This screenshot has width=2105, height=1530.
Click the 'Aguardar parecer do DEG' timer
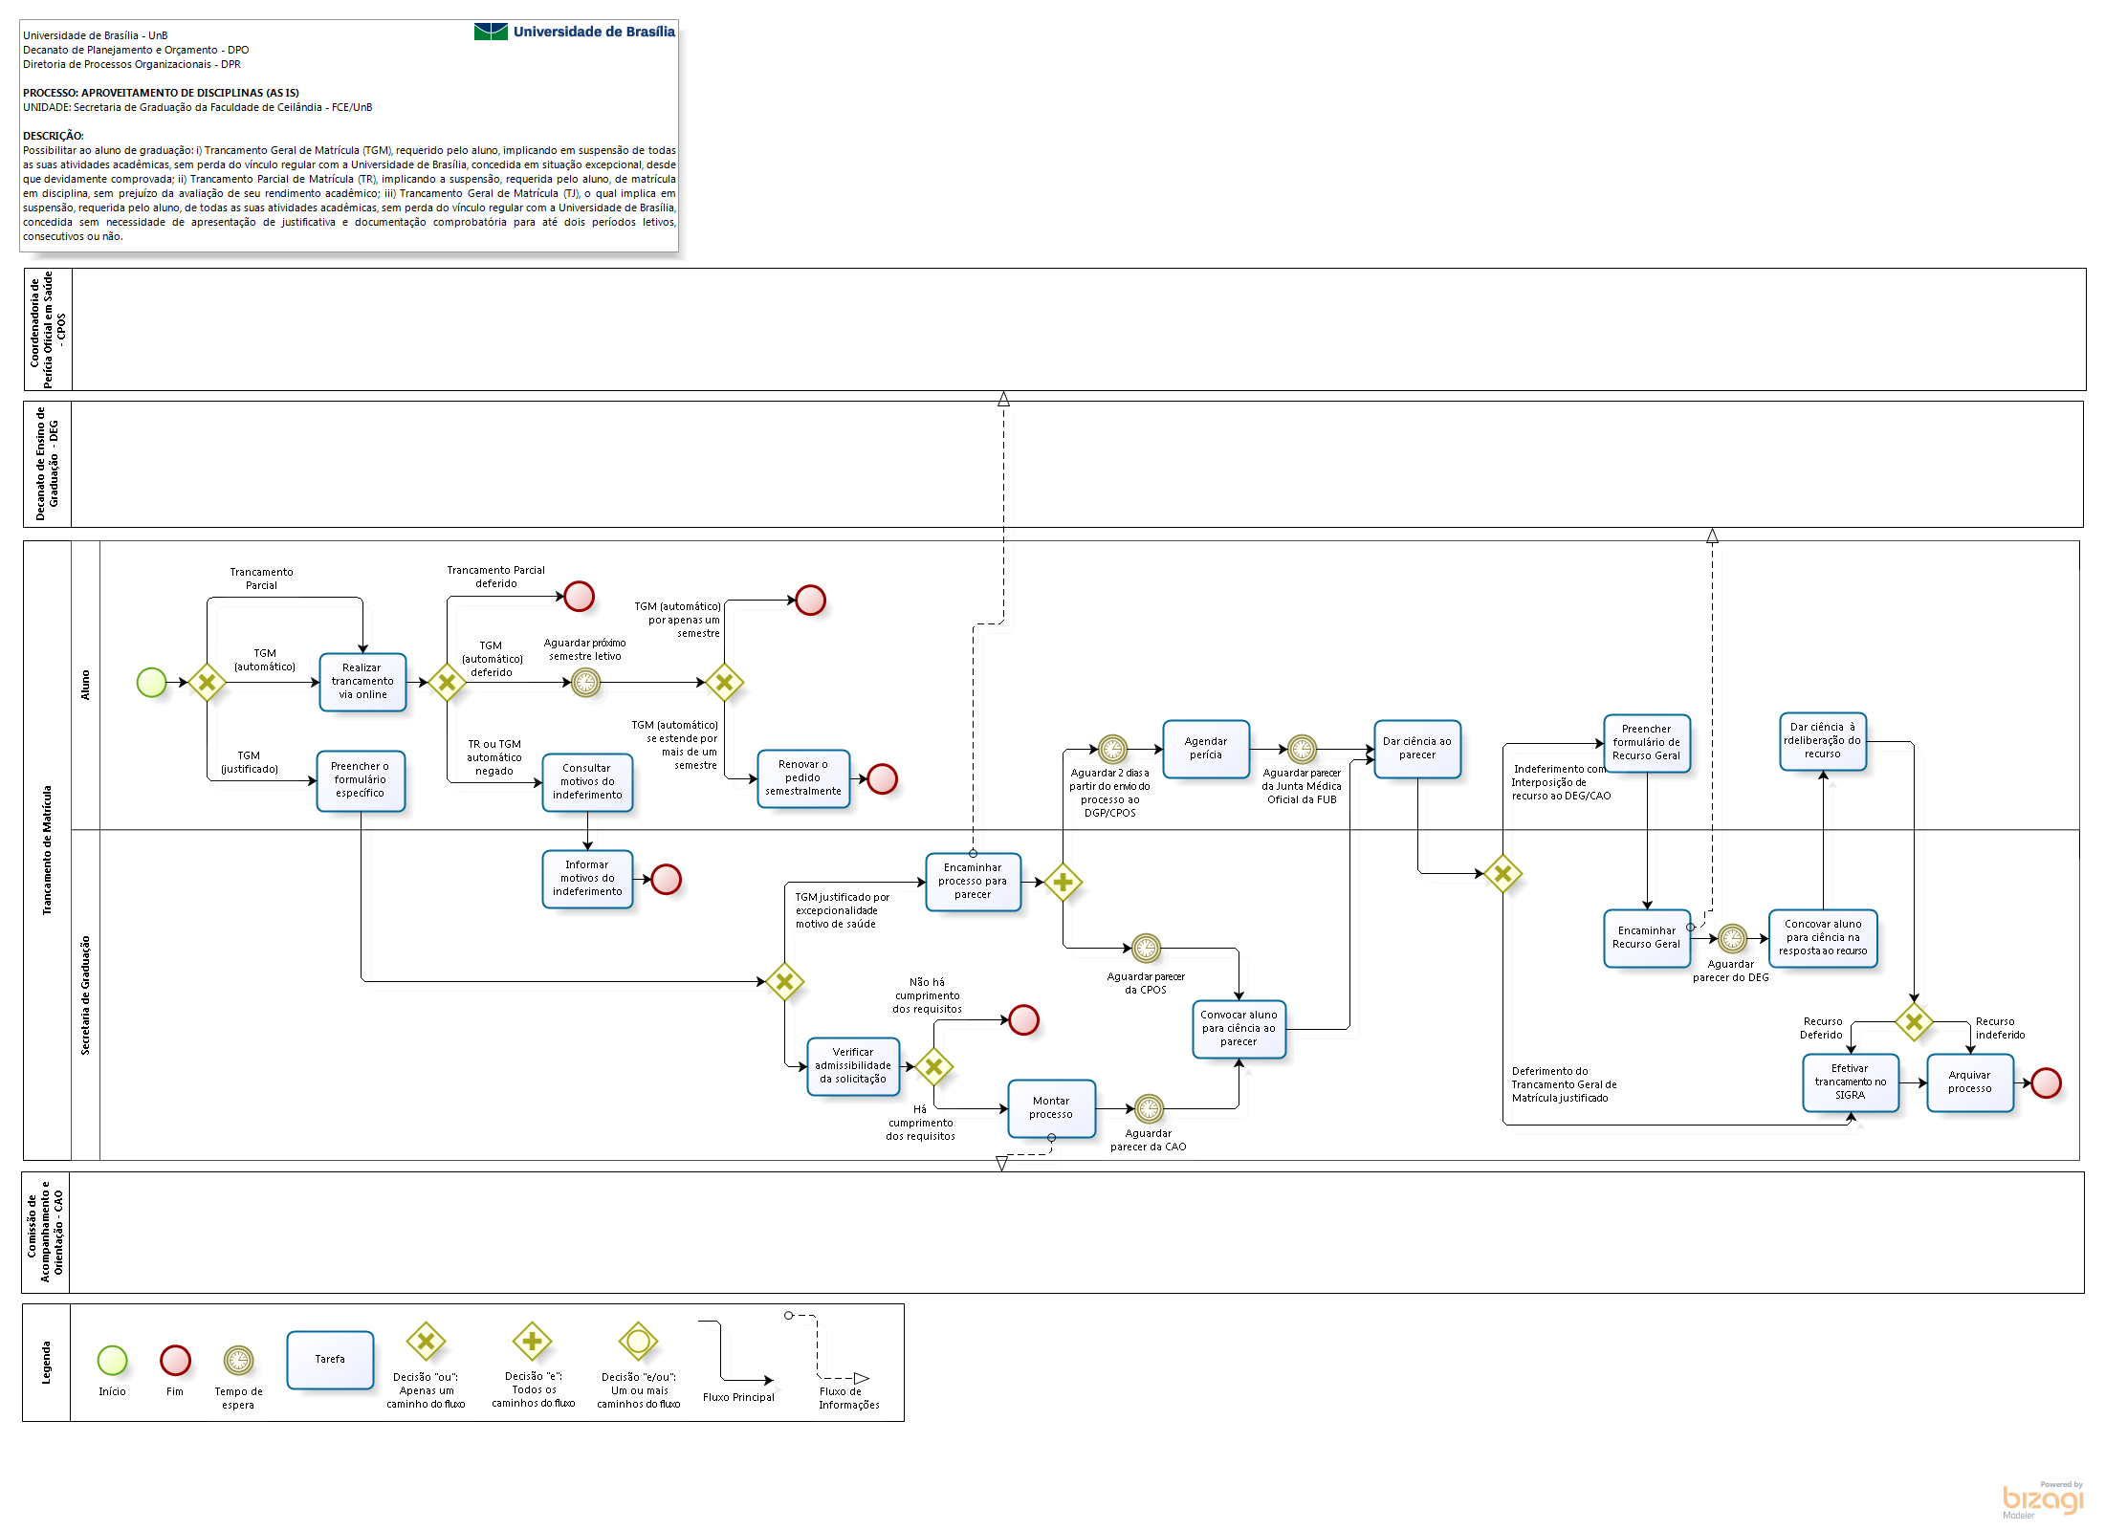tap(1732, 938)
